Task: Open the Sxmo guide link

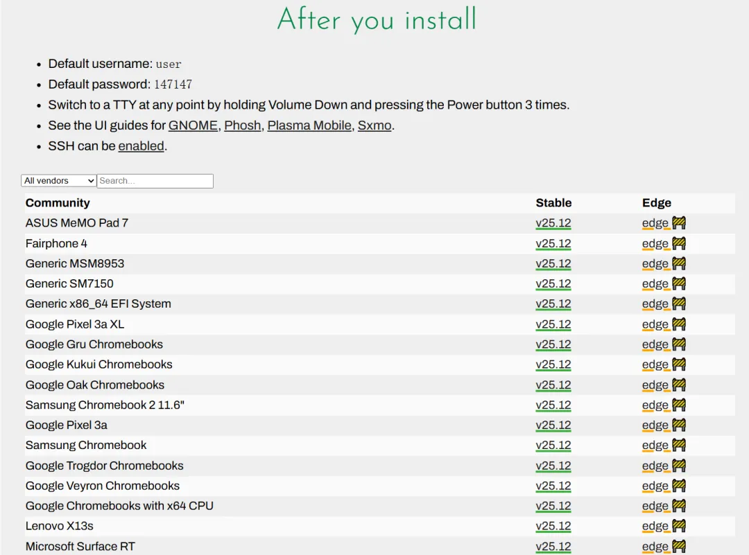Action: (x=374, y=125)
